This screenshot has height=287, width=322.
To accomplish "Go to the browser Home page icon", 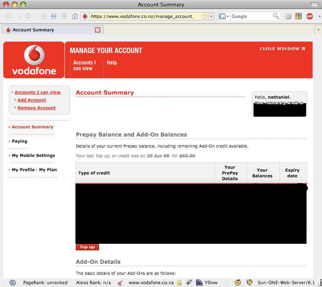I will (75, 16).
